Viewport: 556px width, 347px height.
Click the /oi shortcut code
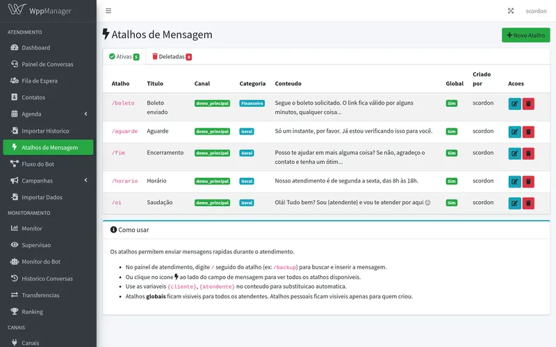coord(117,203)
